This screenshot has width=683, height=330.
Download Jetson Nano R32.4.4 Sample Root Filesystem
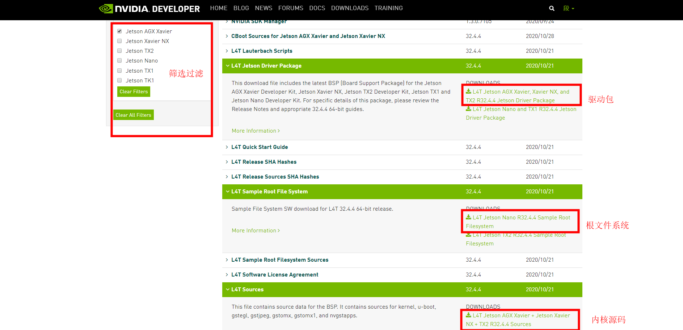coord(518,222)
